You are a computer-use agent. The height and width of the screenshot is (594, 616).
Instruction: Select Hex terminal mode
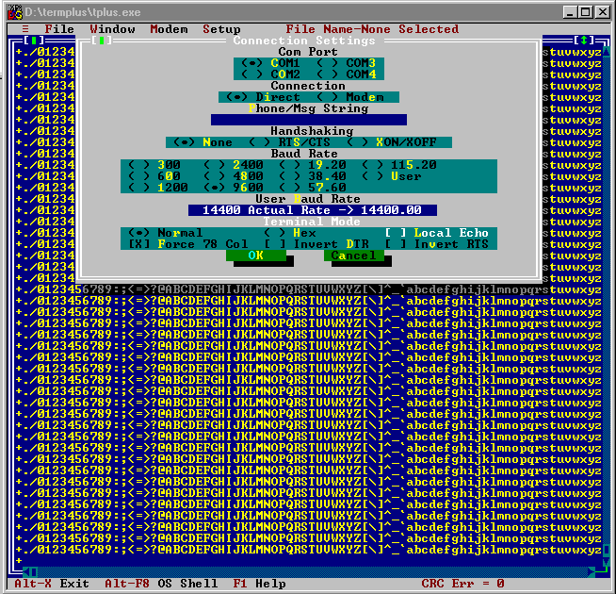(290, 233)
